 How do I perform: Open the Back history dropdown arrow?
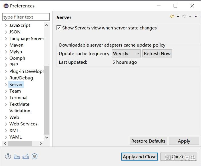click(178, 16)
